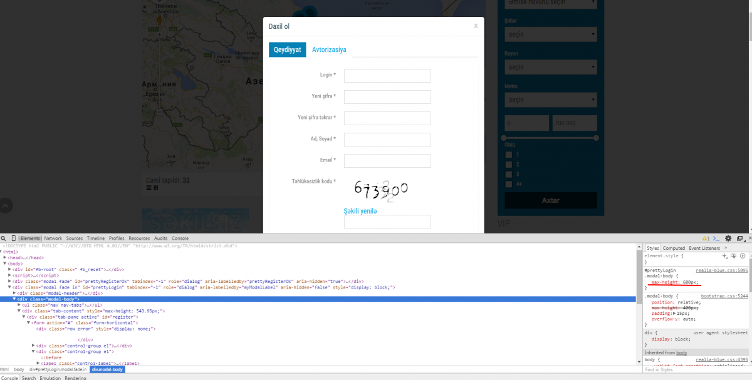The width and height of the screenshot is (752, 380).
Task: Show the DevTools console drawer icon
Action: coord(716,239)
